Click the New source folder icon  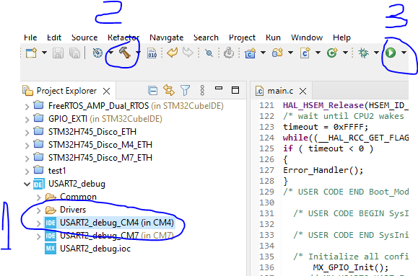(x=277, y=53)
